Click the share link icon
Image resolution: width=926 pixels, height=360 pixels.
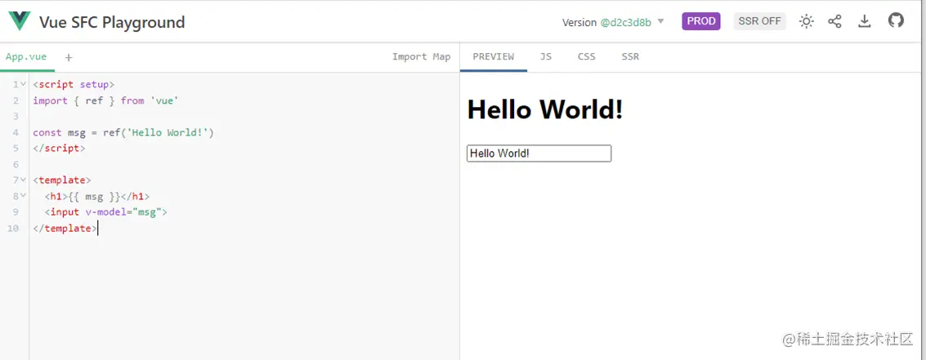pyautogui.click(x=834, y=22)
